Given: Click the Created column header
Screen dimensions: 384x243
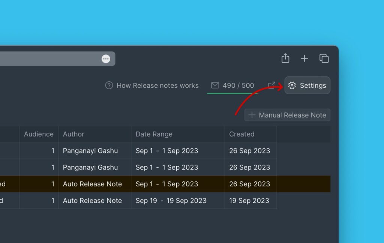Looking at the screenshot, I should tap(241, 134).
